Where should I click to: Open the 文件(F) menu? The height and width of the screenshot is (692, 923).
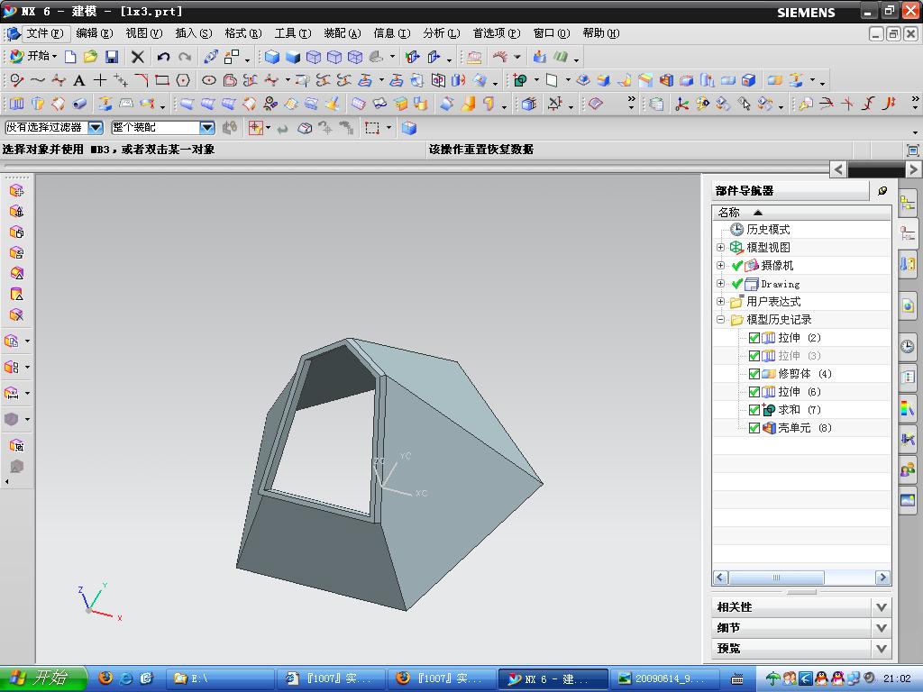[x=45, y=33]
